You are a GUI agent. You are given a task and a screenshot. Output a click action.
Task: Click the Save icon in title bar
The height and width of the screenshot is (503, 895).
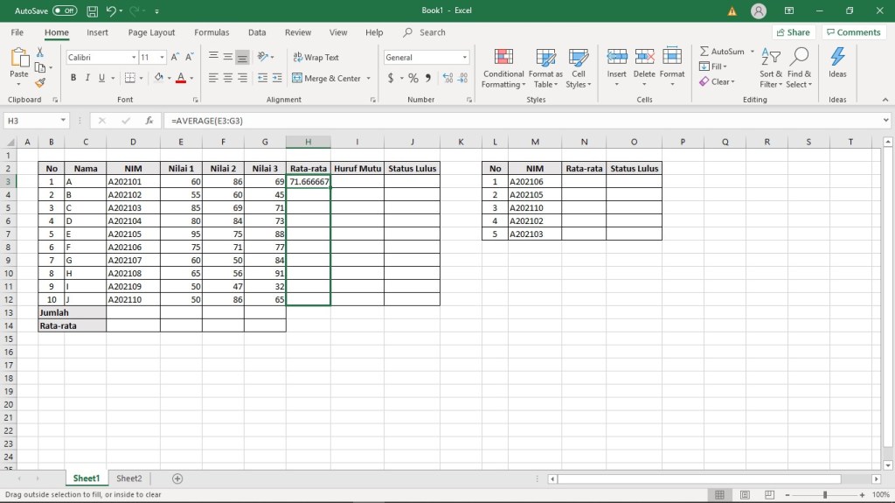pyautogui.click(x=92, y=11)
